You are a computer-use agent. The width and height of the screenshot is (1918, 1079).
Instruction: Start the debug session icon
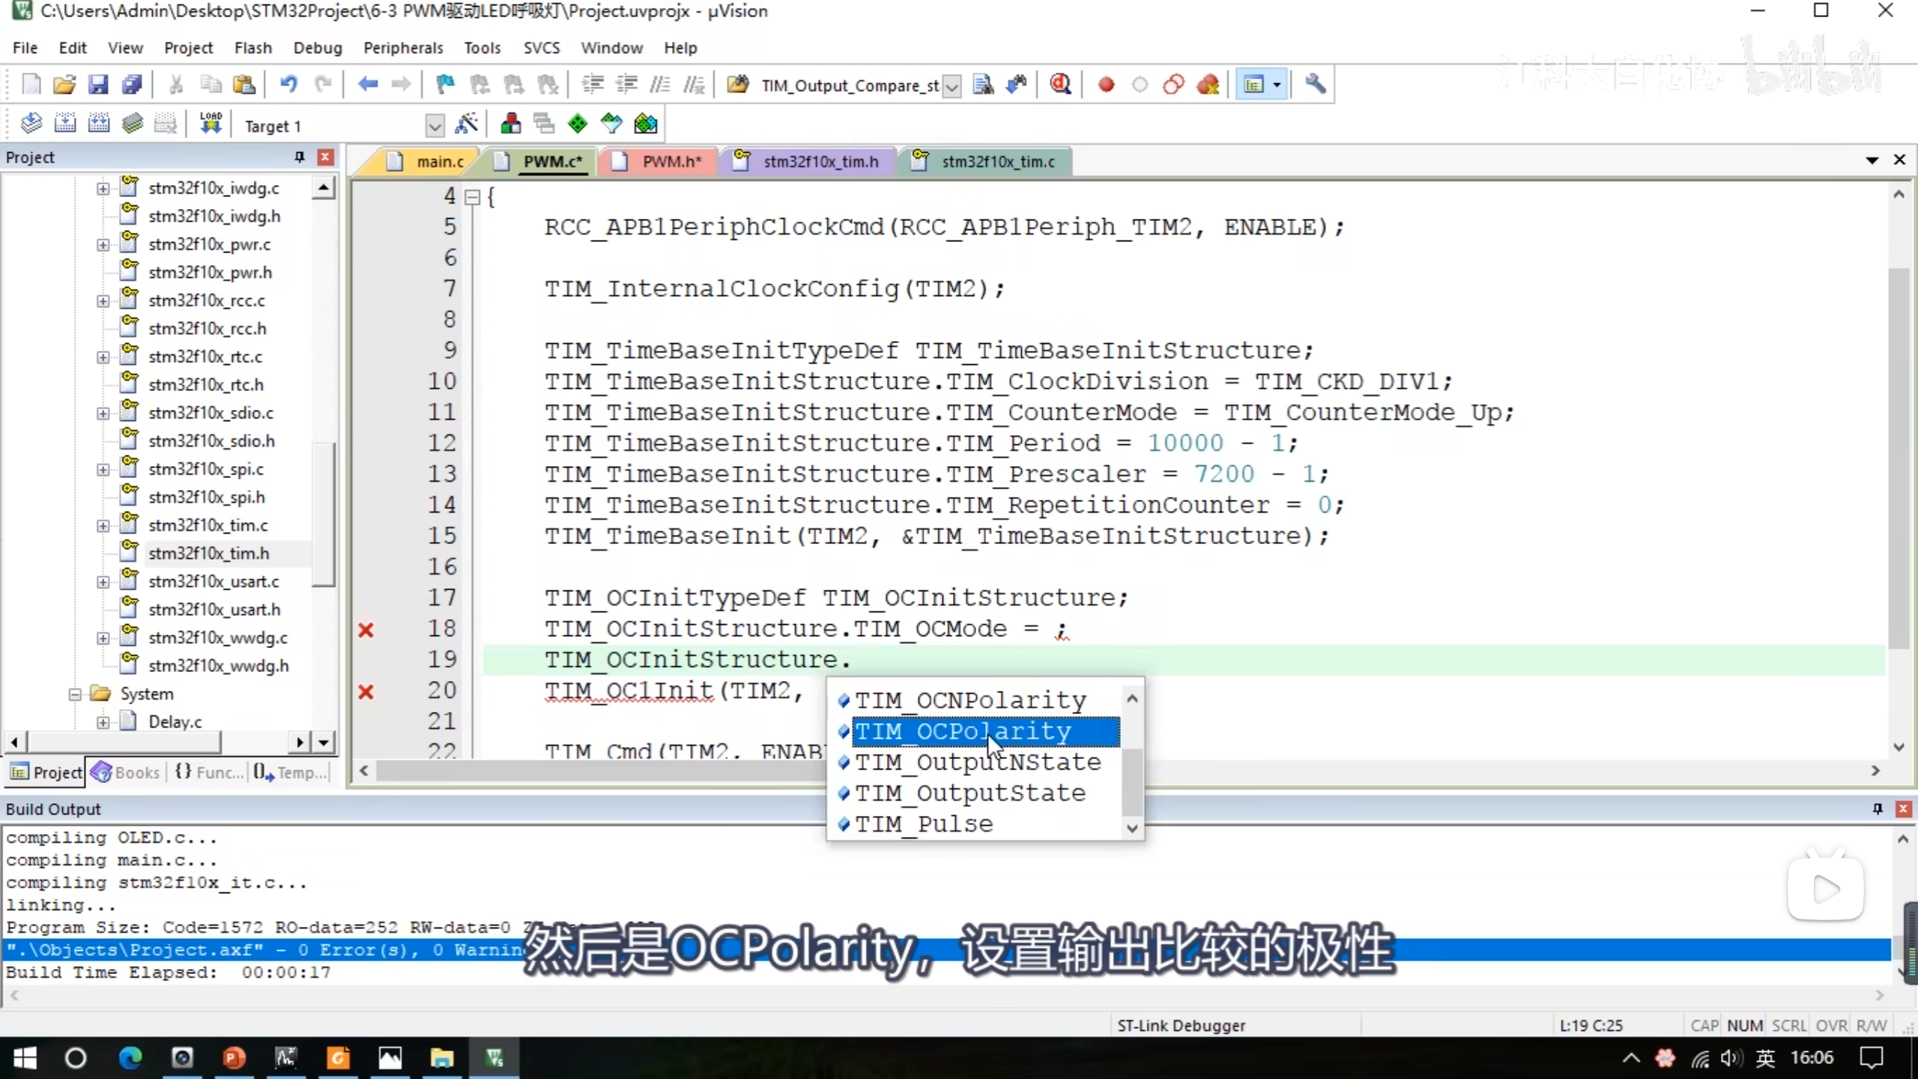[1060, 85]
